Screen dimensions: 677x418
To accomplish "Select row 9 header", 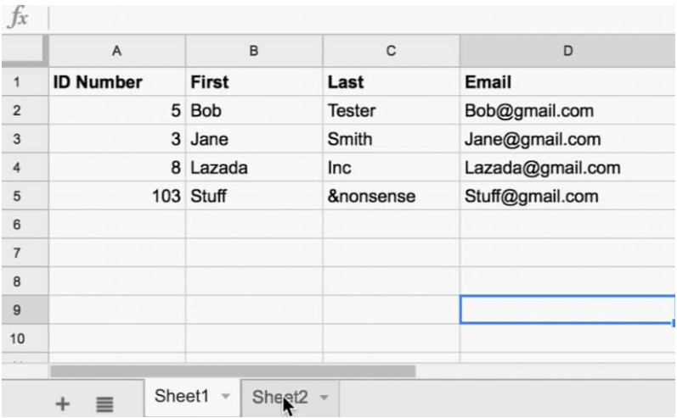I will 17,309.
